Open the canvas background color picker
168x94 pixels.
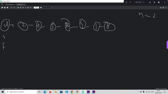161,8
